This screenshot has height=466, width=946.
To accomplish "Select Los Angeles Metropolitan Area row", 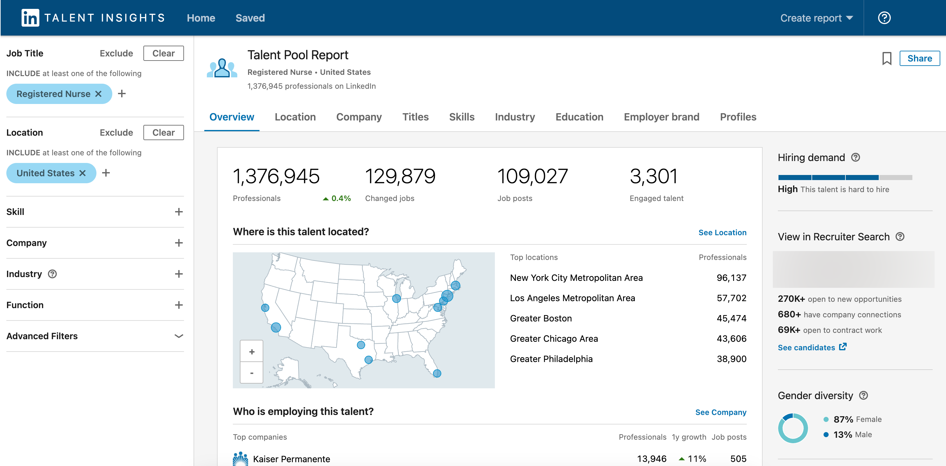I will [628, 298].
